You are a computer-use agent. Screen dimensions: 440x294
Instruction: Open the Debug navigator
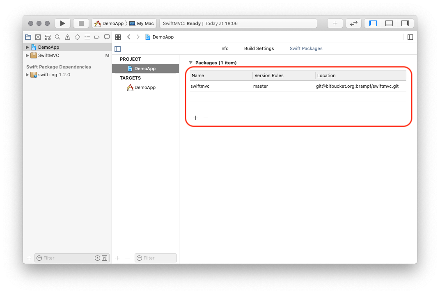(x=87, y=37)
